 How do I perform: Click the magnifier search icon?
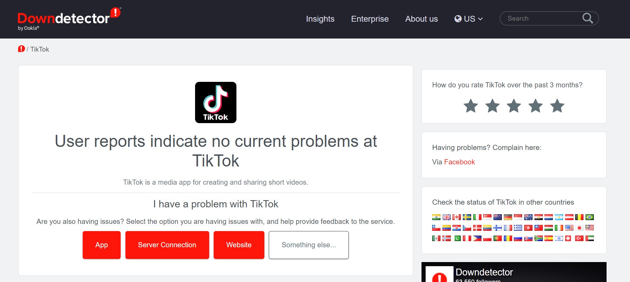(588, 18)
